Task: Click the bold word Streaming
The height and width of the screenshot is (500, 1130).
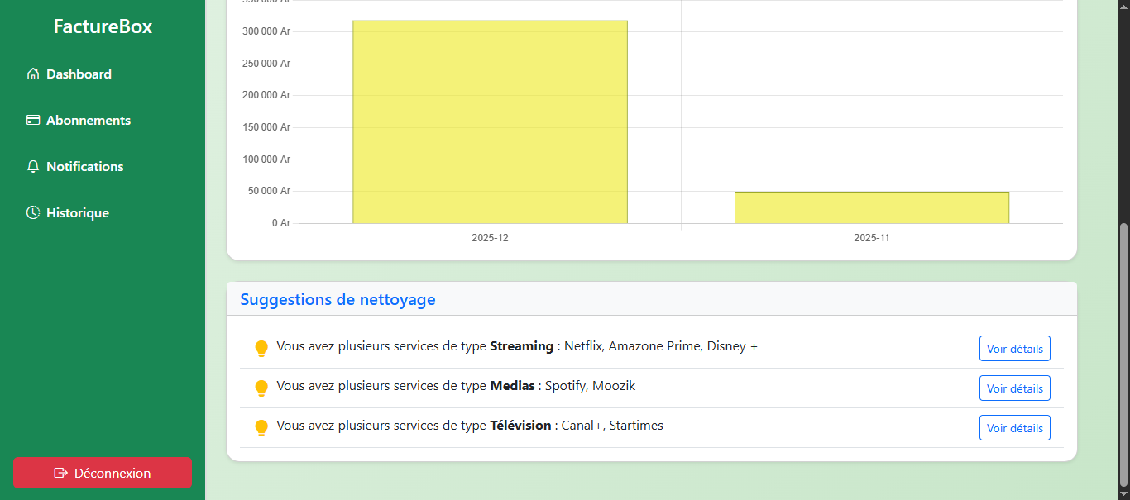Action: tap(521, 346)
